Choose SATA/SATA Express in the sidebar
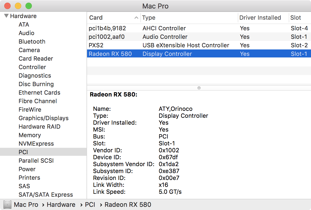311x210 pixels. [46, 195]
